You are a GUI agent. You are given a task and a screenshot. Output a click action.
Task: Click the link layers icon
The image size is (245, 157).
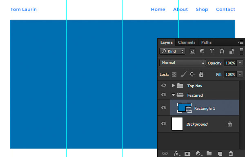click(x=165, y=153)
